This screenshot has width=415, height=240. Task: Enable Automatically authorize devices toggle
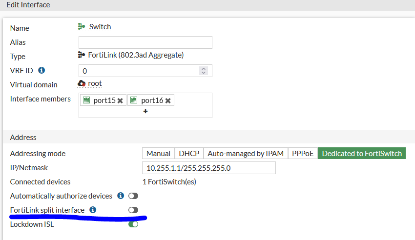tap(133, 196)
